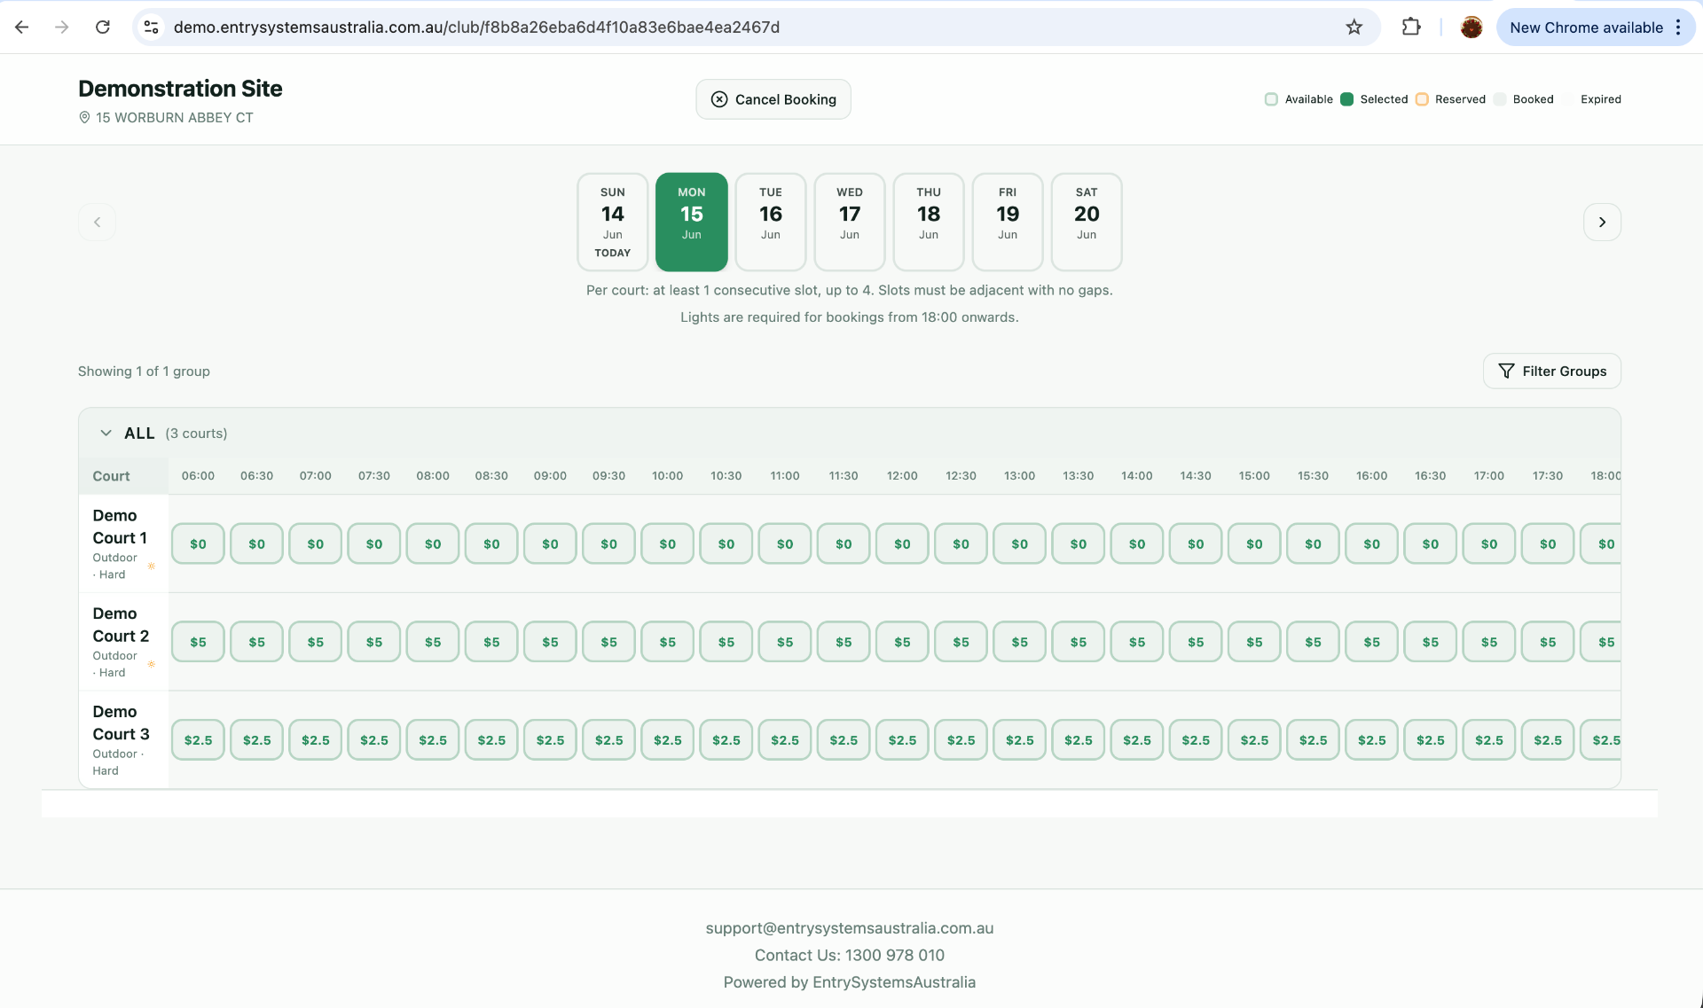1703x1008 pixels.
Task: Click the Booked legend swatch
Action: coord(1500,99)
